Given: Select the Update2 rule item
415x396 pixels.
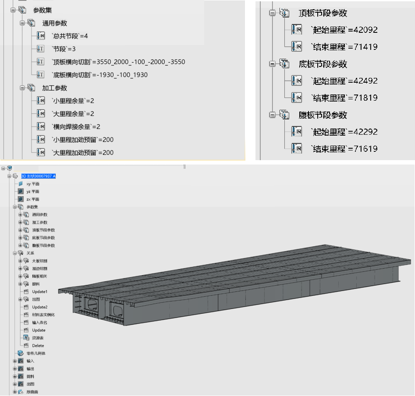Looking at the screenshot, I should pos(39,307).
